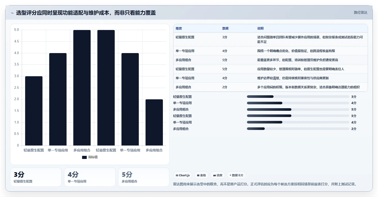Click the table description starting 维护边界较清楚

coord(293,78)
